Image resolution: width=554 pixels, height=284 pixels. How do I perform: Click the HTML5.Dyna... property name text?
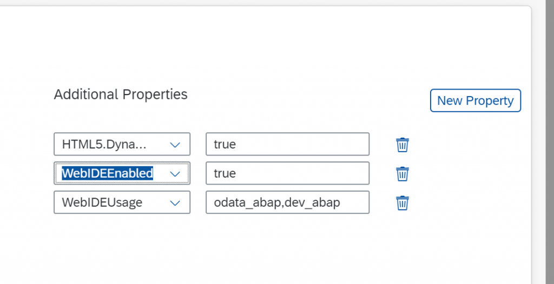click(x=104, y=144)
